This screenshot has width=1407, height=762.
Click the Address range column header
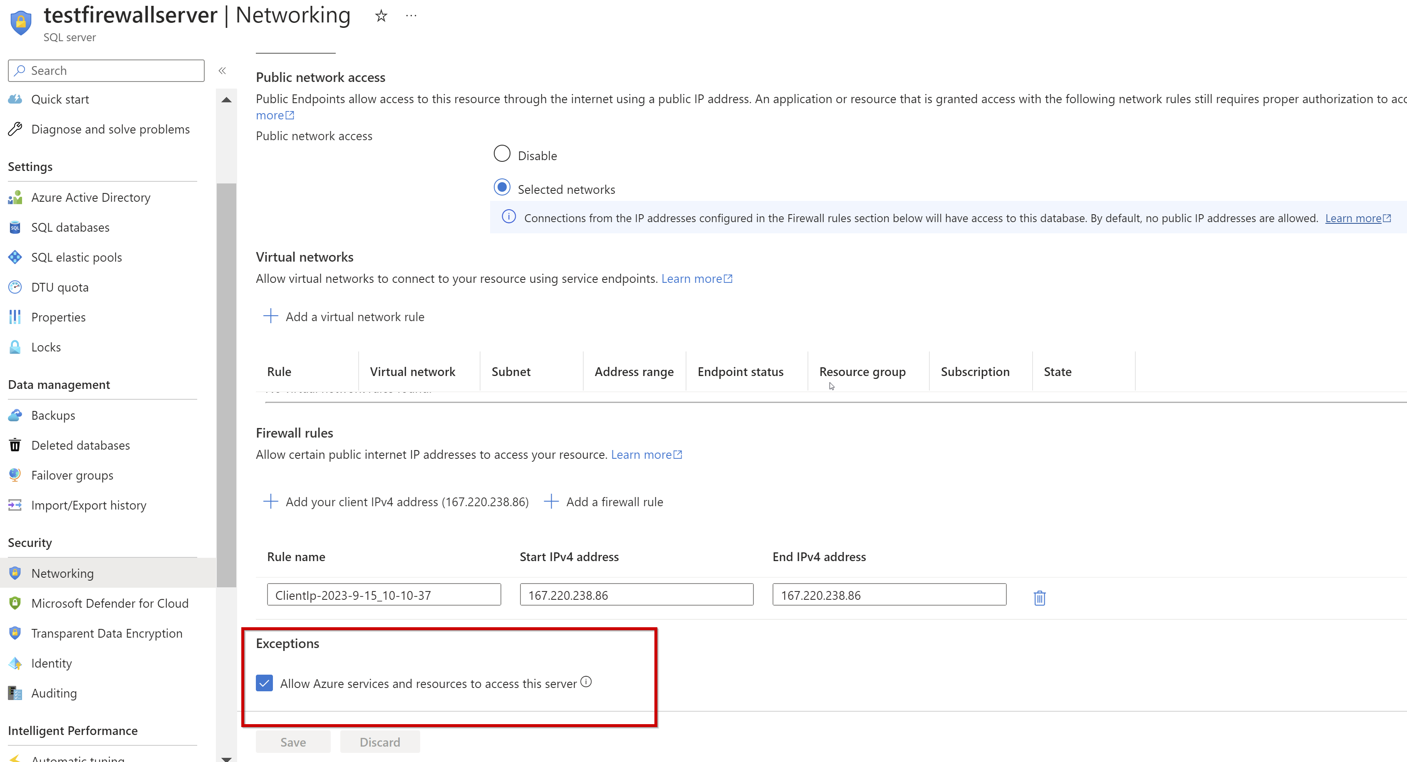(634, 371)
